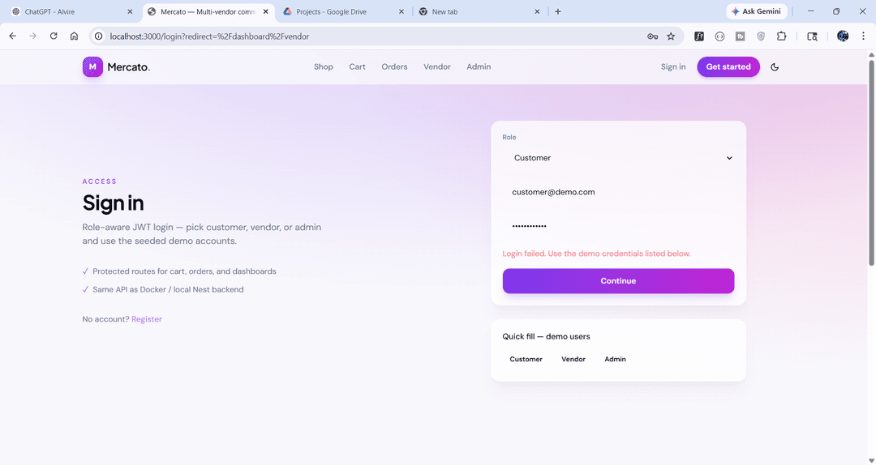Image resolution: width=876 pixels, height=465 pixels.
Task: Click the Continue button
Action: pos(618,281)
